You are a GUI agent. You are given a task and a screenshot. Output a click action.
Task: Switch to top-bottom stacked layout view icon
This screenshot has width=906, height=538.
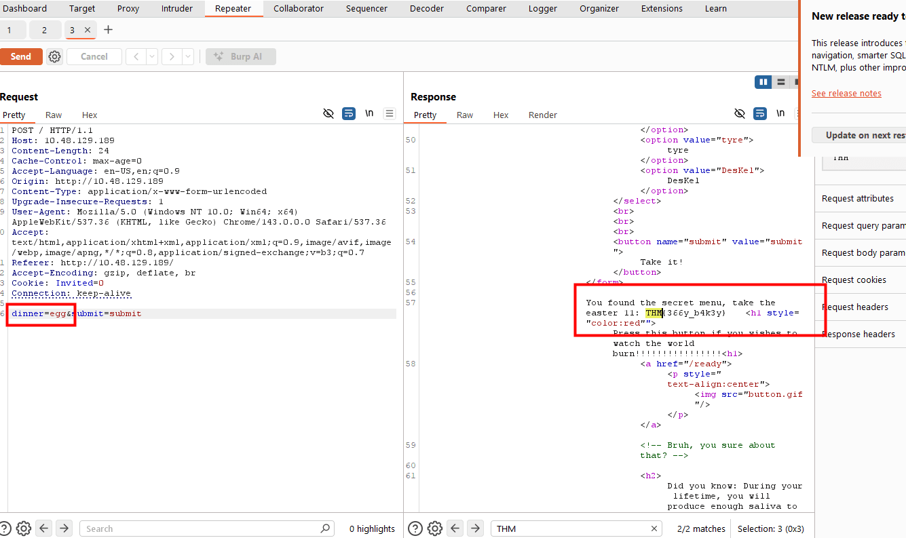click(x=781, y=82)
